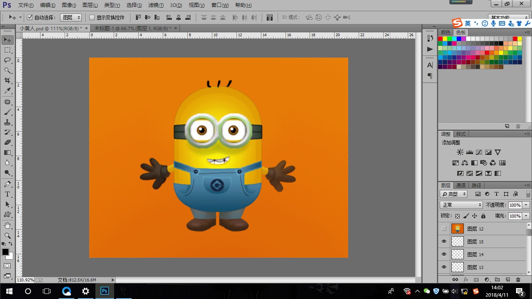Select the Gradient tool

(7, 153)
